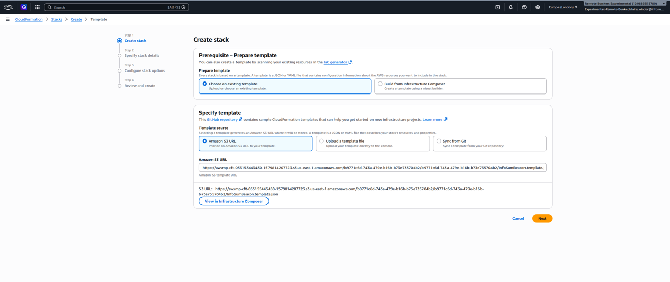Go to the Create breadcrumb
The width and height of the screenshot is (670, 282).
click(x=76, y=19)
